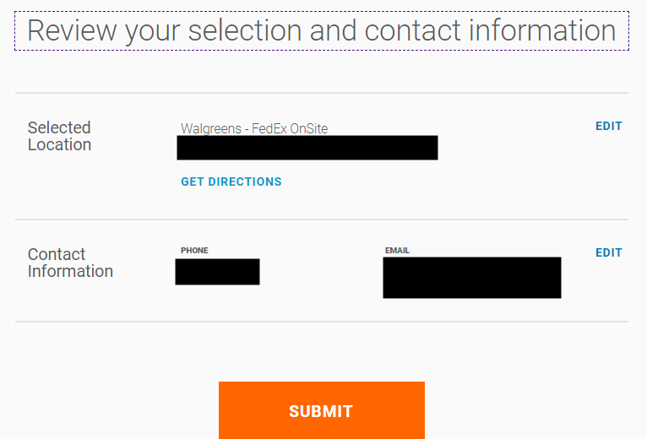This screenshot has width=647, height=439.
Task: Click the EMAIL field label
Action: pos(397,251)
